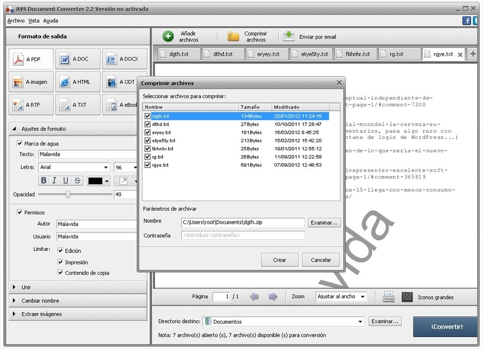Image resolution: width=483 pixels, height=349 pixels.
Task: Click the Comprimir archivos folder icon
Action: 233,36
